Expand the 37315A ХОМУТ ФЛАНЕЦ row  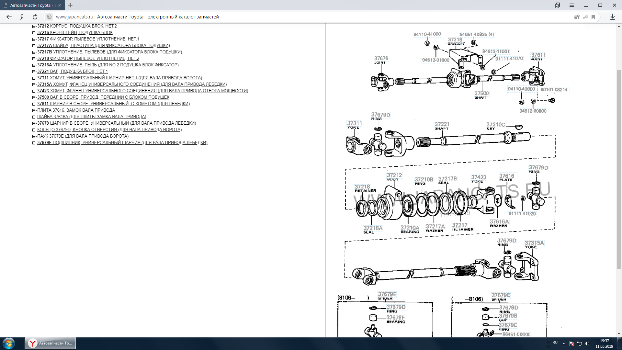click(x=34, y=85)
